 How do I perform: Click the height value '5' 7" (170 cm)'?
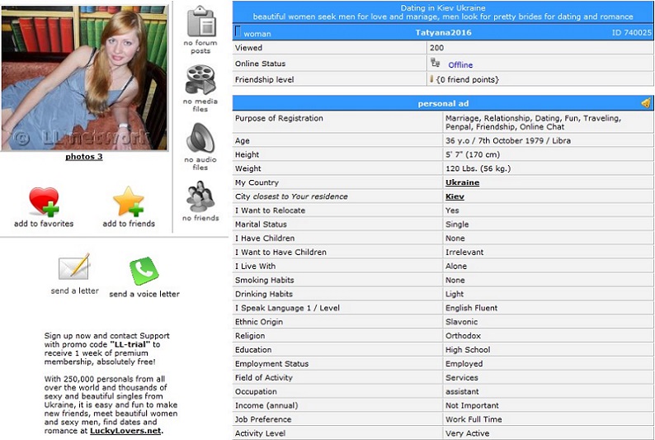tap(473, 154)
